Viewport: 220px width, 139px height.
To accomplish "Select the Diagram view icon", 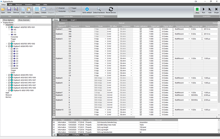I will coord(51,9).
